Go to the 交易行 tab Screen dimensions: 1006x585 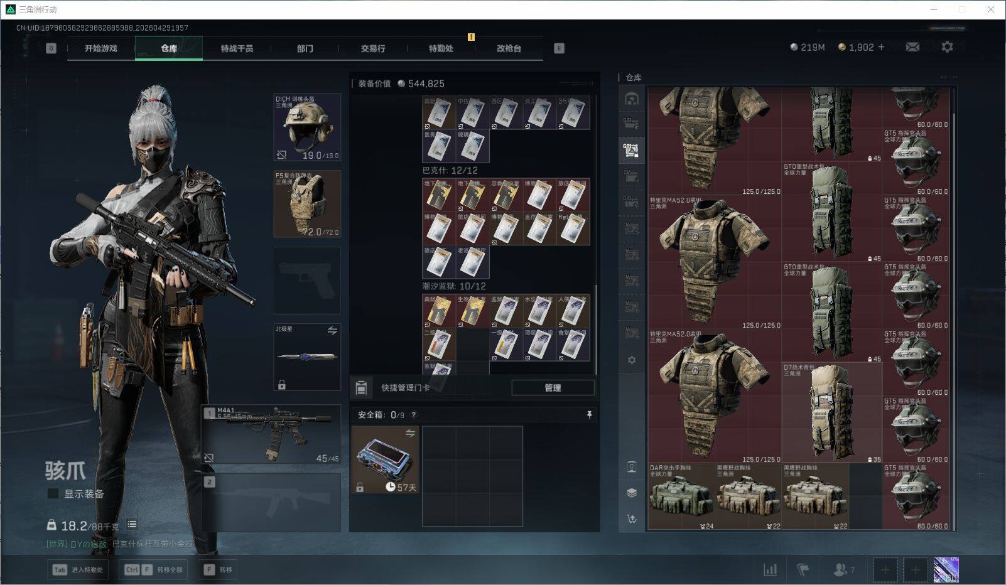pos(373,48)
